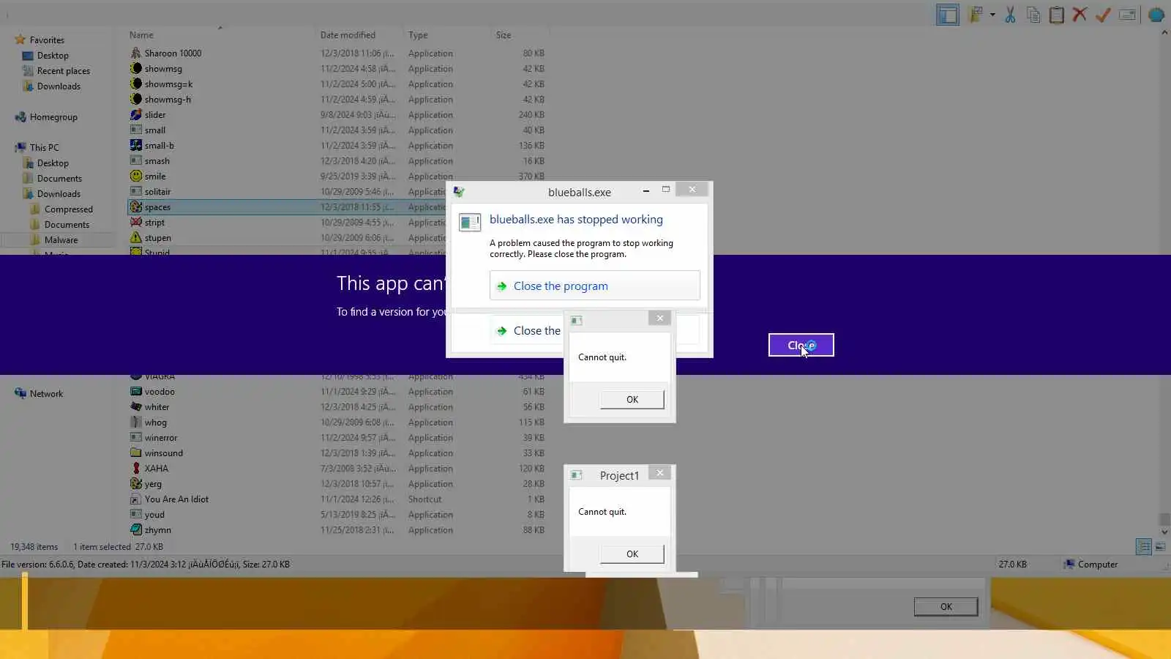Image resolution: width=1171 pixels, height=659 pixels.
Task: Click the stupen warning-triangle icon
Action: tap(136, 238)
